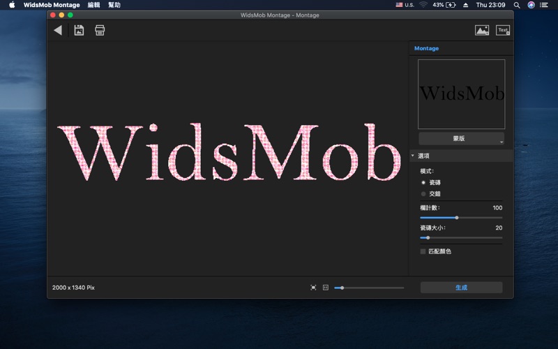The image size is (558, 349).
Task: Fit preview to screen icon
Action: pos(313,288)
